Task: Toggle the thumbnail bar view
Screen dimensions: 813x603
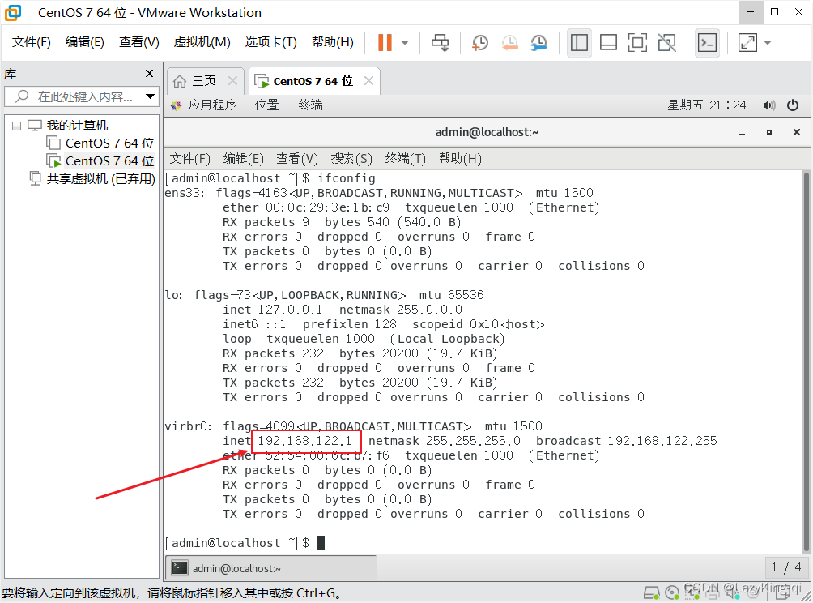Action: [x=608, y=43]
